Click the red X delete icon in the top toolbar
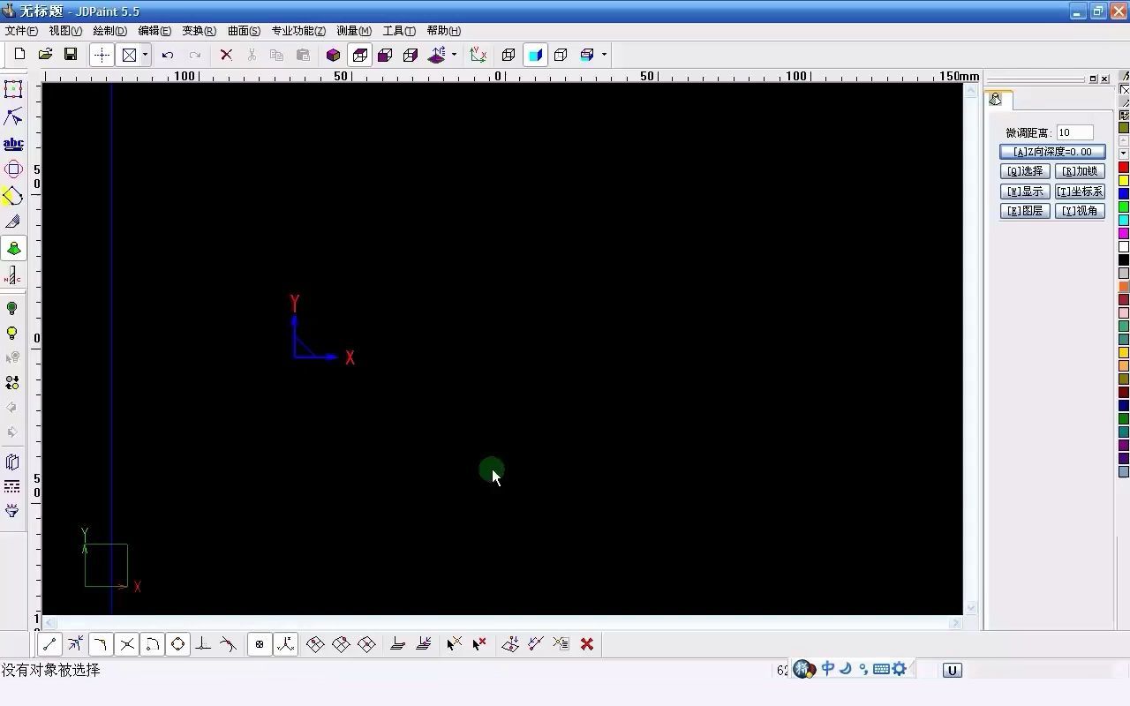Screen dimensions: 1130x706 coord(226,55)
